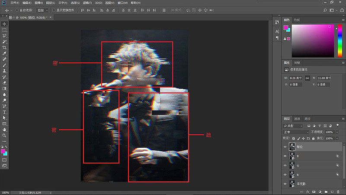Select the Zoom tool

[x=4, y=136]
